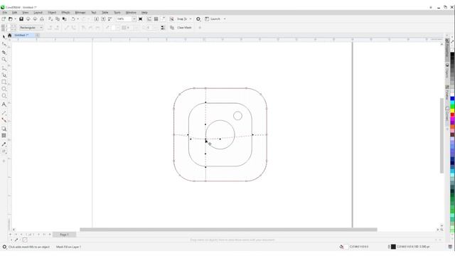
Task: Select the Text tool
Action: pos(4,105)
